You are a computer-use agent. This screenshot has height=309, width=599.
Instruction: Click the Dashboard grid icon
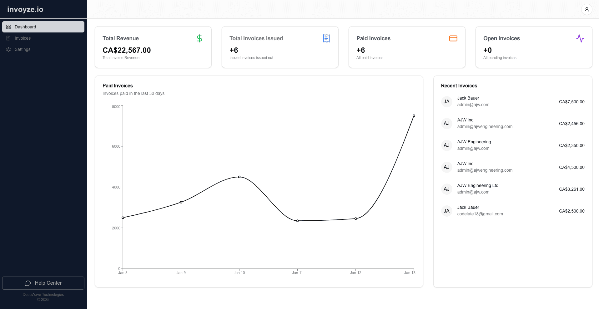(x=8, y=27)
